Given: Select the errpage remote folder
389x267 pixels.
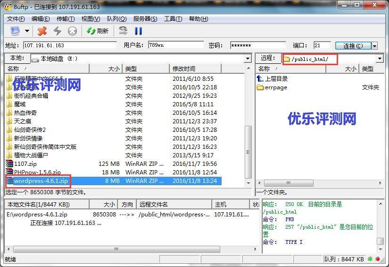Looking at the screenshot, I should (275, 87).
